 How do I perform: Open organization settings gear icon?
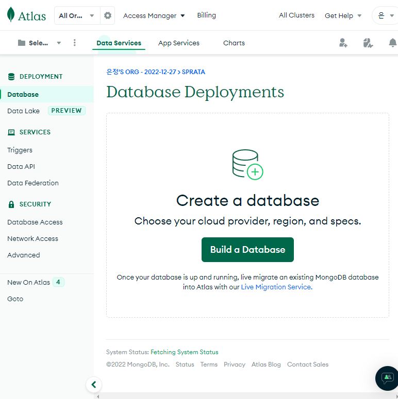click(x=108, y=15)
